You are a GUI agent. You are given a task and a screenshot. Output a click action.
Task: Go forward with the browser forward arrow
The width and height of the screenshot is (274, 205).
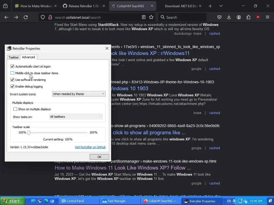click(x=16, y=17)
